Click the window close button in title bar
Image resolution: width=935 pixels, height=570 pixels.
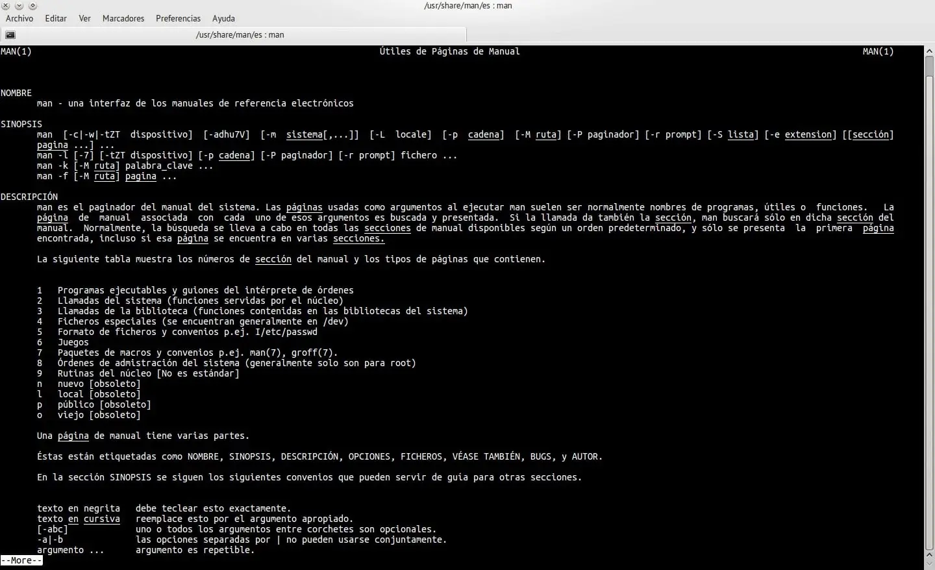pos(6,5)
